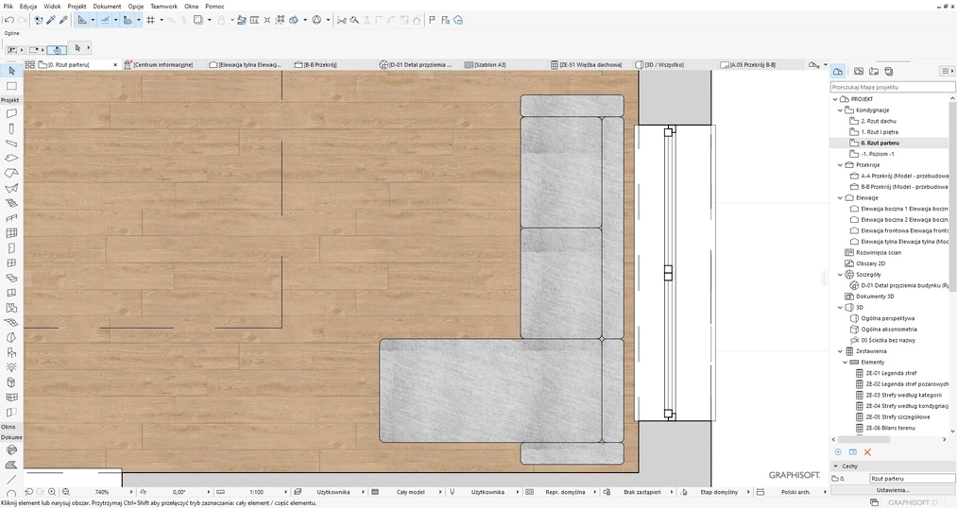Select the Object (chair) tool
The height and width of the screenshot is (508, 957).
click(x=11, y=352)
